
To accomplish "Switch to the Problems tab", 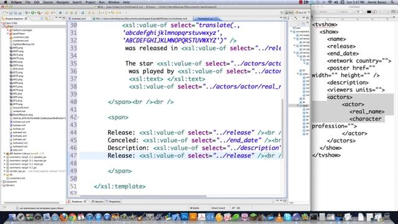I will coord(77,202).
